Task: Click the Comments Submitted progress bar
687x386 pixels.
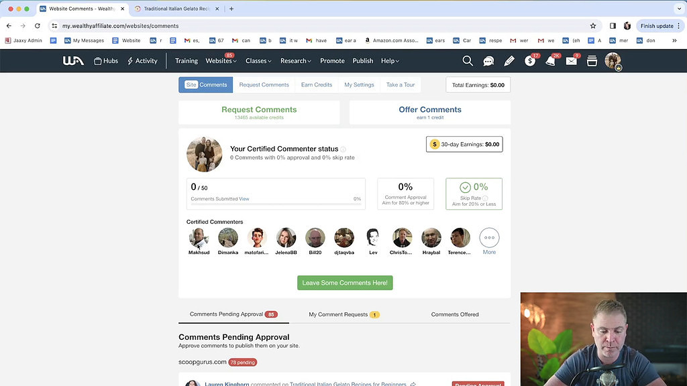Action: click(275, 204)
